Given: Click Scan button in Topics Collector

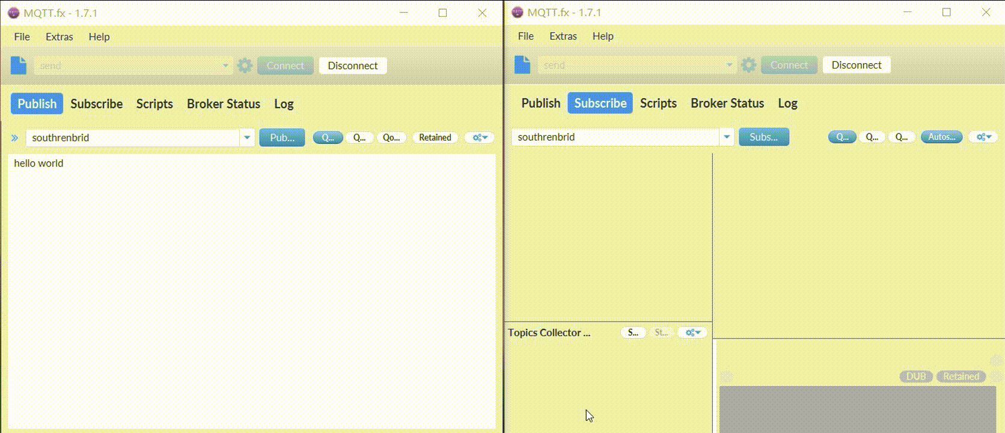Looking at the screenshot, I should [634, 333].
